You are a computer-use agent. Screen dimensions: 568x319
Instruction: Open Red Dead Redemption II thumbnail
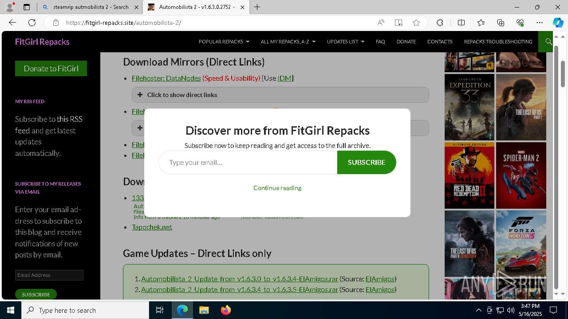pyautogui.click(x=469, y=175)
